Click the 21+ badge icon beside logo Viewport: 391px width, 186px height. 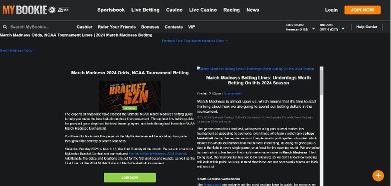click(52, 10)
